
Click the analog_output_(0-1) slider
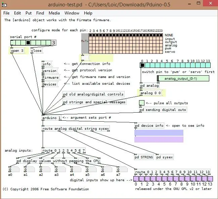pyautogui.click(x=183, y=78)
